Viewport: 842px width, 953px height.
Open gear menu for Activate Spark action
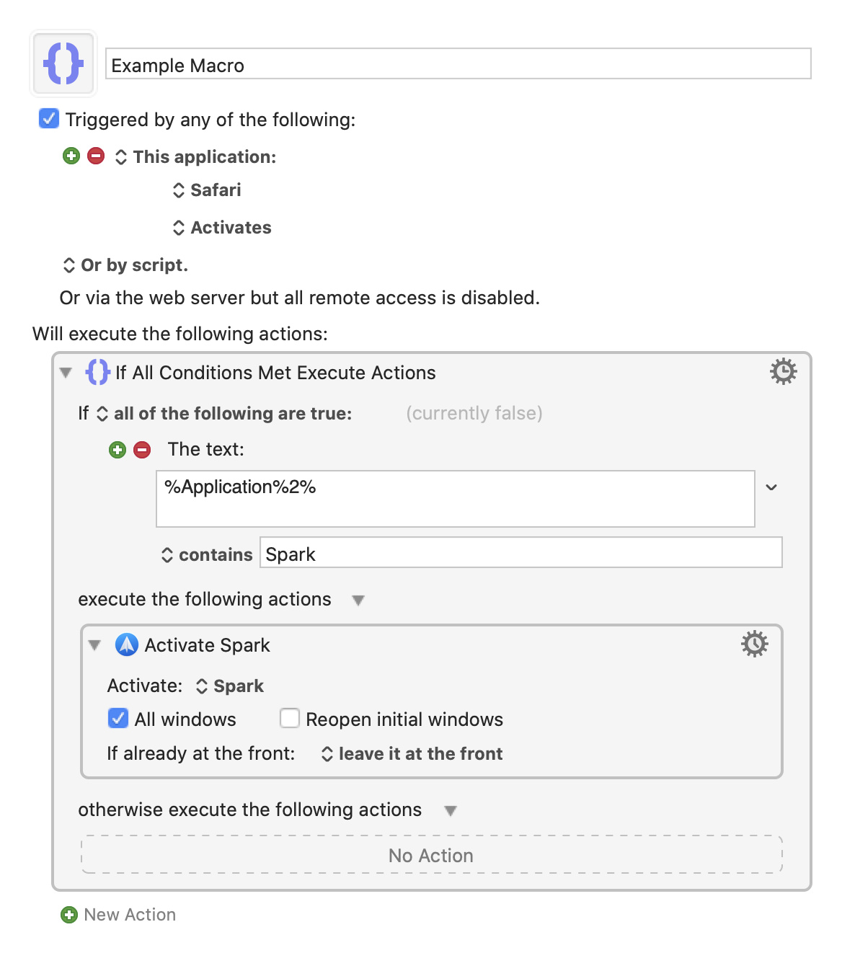[x=754, y=644]
